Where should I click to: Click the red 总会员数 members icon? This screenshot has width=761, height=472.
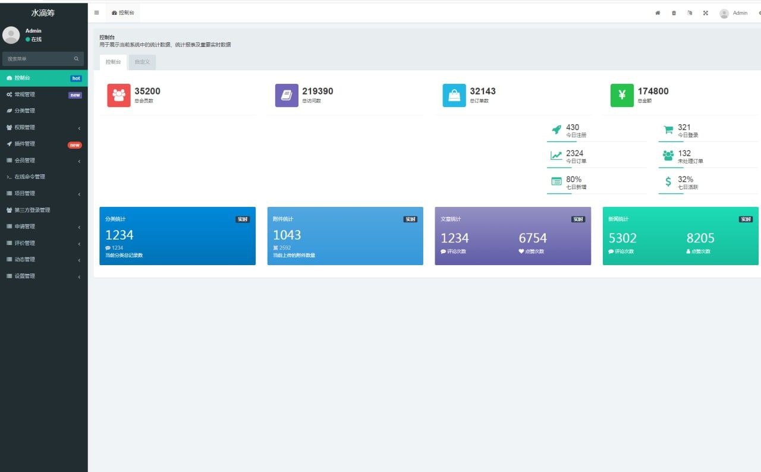click(x=119, y=95)
